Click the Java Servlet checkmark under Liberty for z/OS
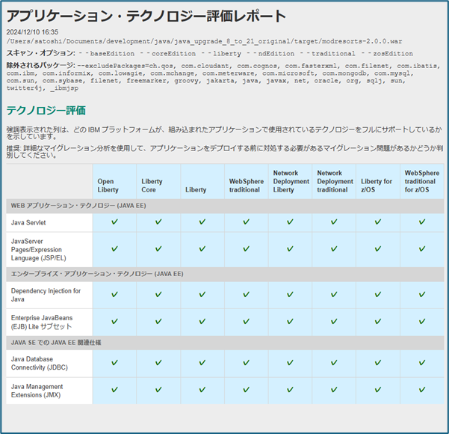449x434 pixels. pyautogui.click(x=378, y=221)
